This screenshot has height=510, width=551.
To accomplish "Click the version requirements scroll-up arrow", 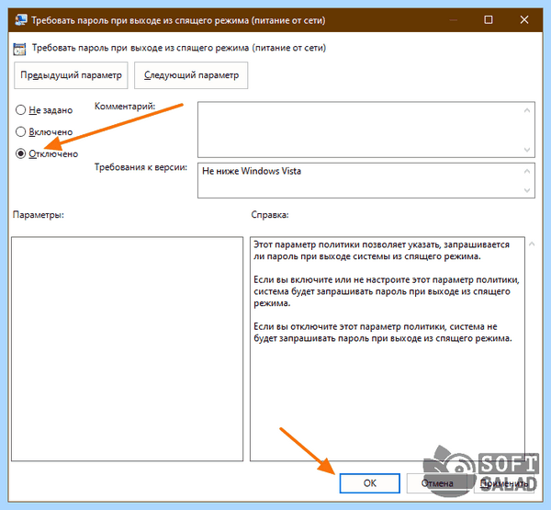I will coord(527,171).
